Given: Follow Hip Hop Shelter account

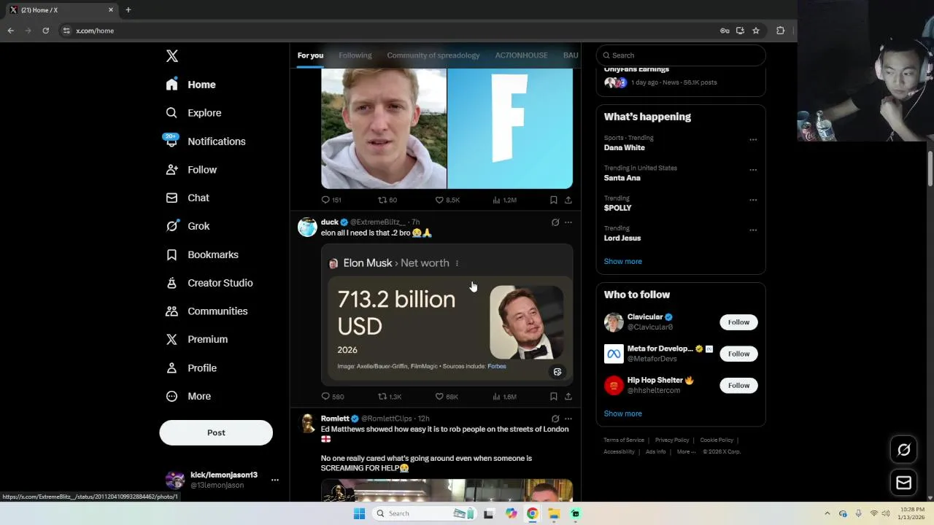Looking at the screenshot, I should click(x=738, y=385).
